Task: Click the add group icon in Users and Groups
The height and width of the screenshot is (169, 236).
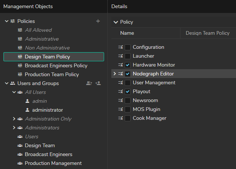Action: [x=89, y=83]
